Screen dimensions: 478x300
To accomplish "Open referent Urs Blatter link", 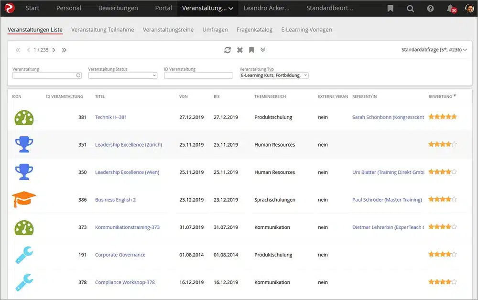I will coord(388,172).
